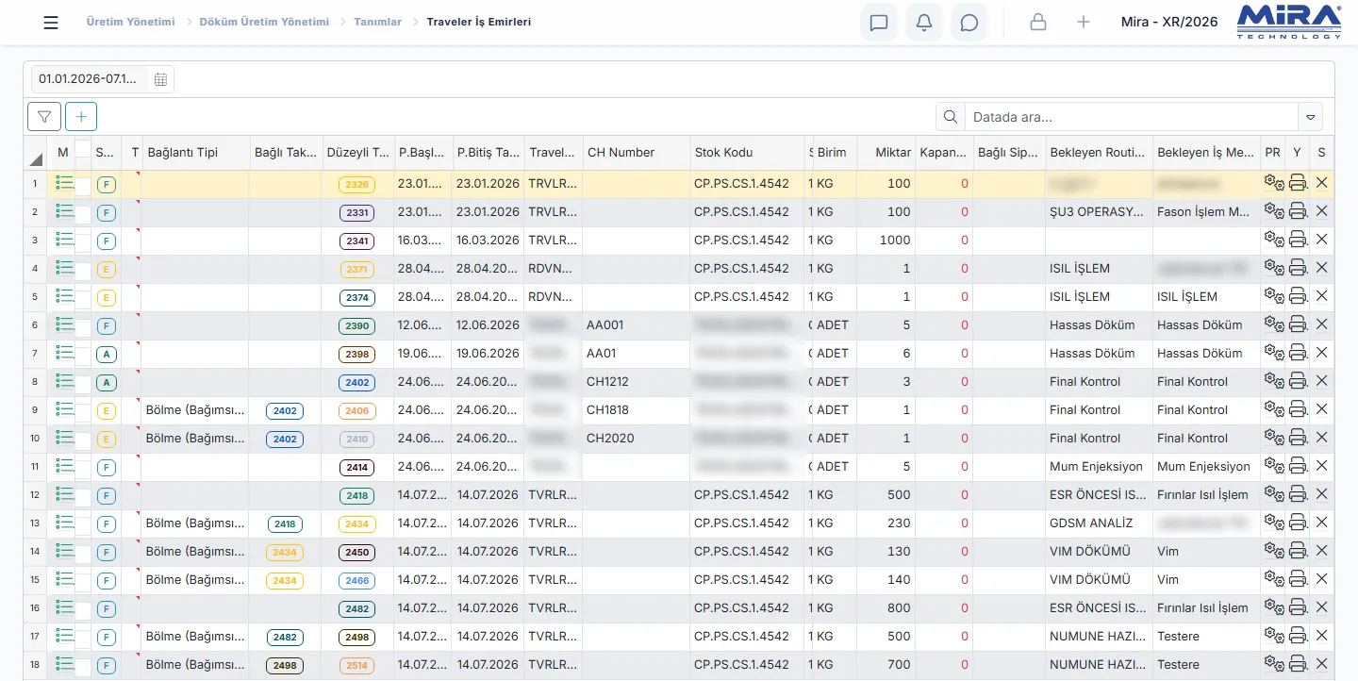1358x681 pixels.
Task: Check the box for row 7
Action: 83,357
